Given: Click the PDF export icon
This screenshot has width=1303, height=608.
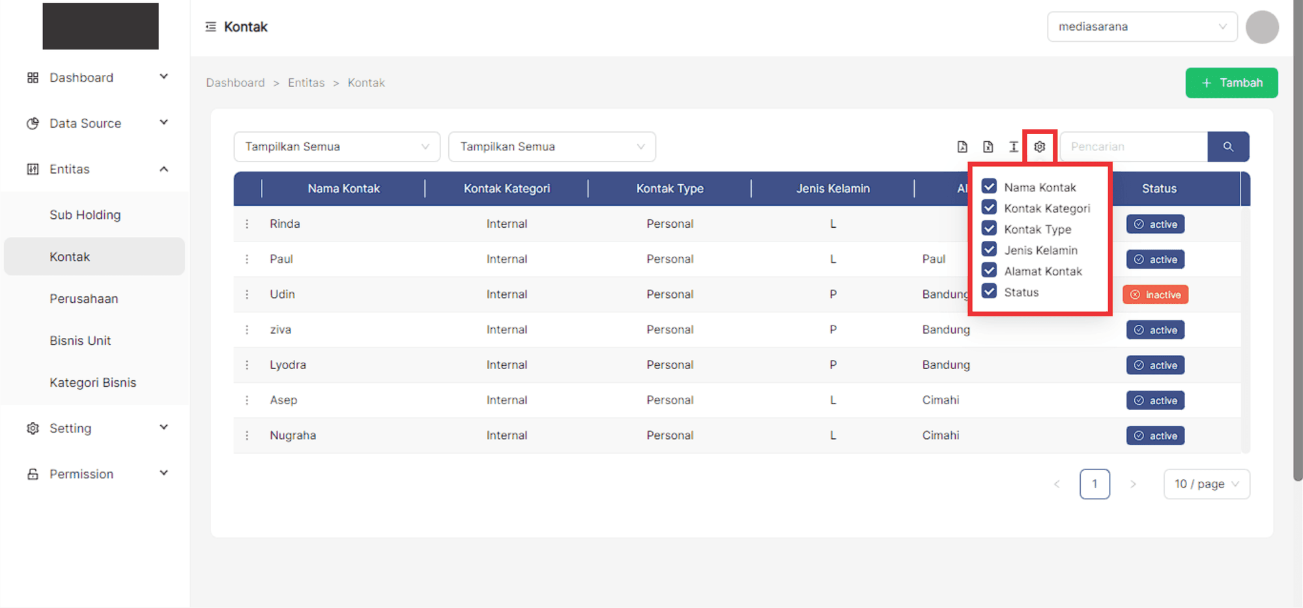Looking at the screenshot, I should click(x=962, y=146).
